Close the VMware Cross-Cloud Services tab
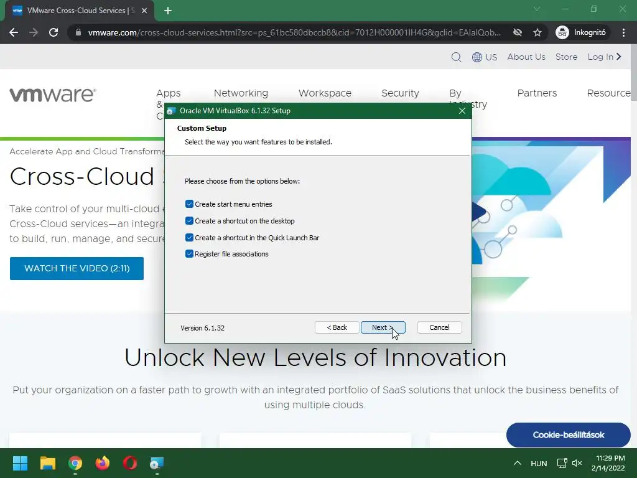The height and width of the screenshot is (478, 637). click(144, 11)
